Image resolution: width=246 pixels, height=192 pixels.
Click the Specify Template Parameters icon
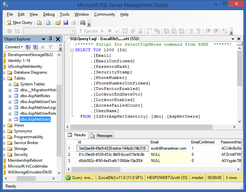click(225, 31)
